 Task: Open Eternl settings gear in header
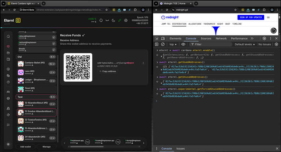(x=126, y=20)
